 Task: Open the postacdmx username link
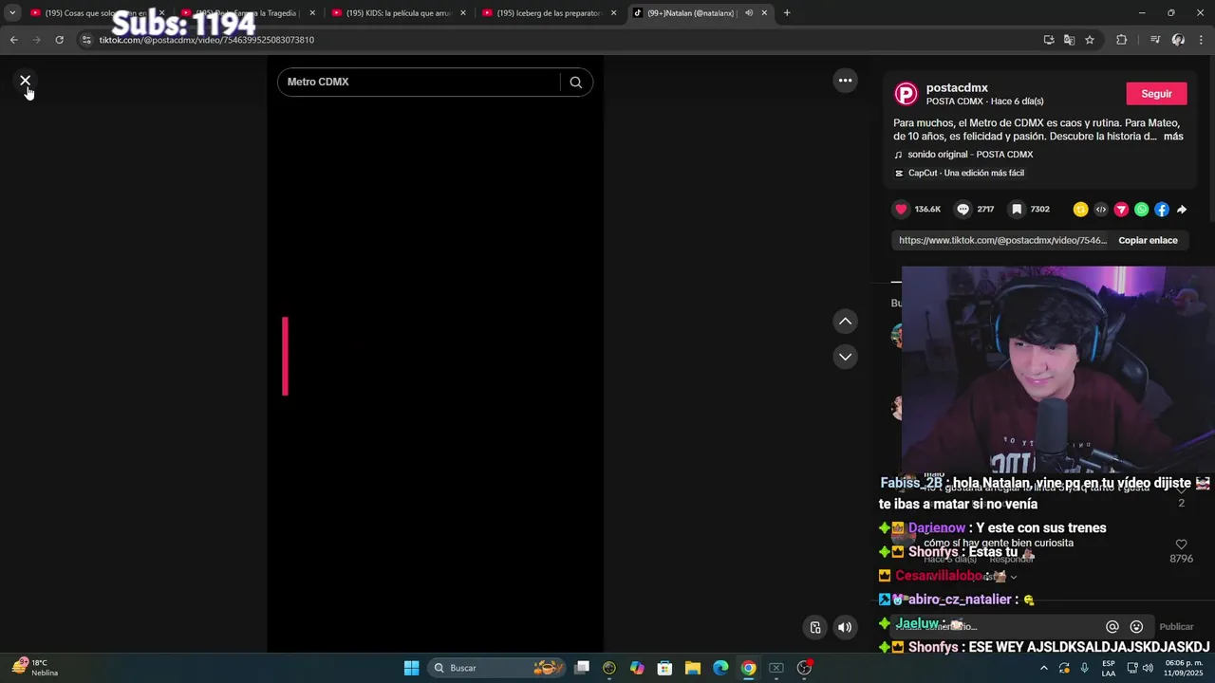pos(957,88)
